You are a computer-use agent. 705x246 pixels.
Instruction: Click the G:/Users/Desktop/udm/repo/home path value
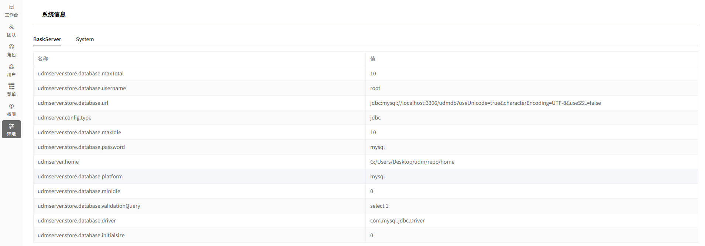[412, 162]
